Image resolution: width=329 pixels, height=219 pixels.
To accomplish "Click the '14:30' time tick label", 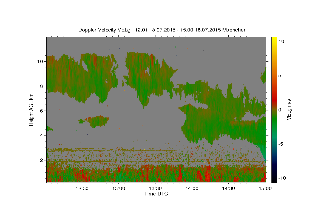I will pos(228,188).
